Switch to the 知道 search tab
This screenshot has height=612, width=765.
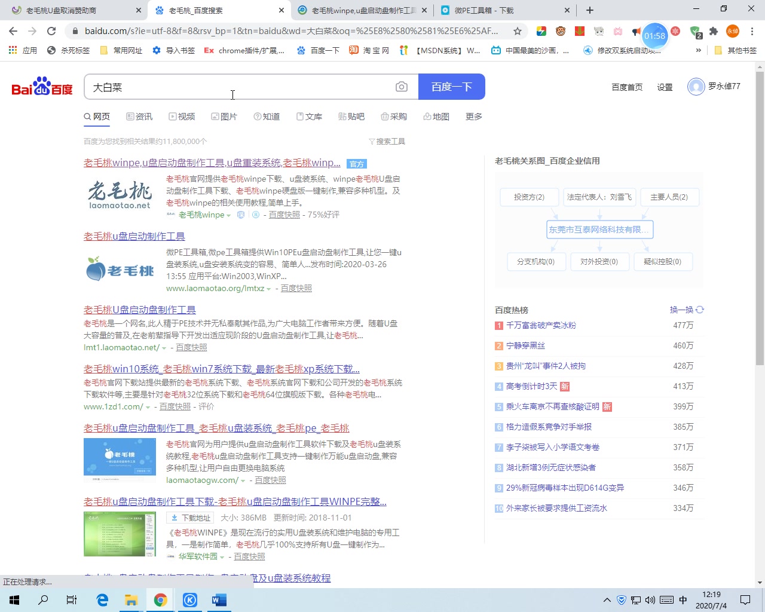click(x=267, y=117)
